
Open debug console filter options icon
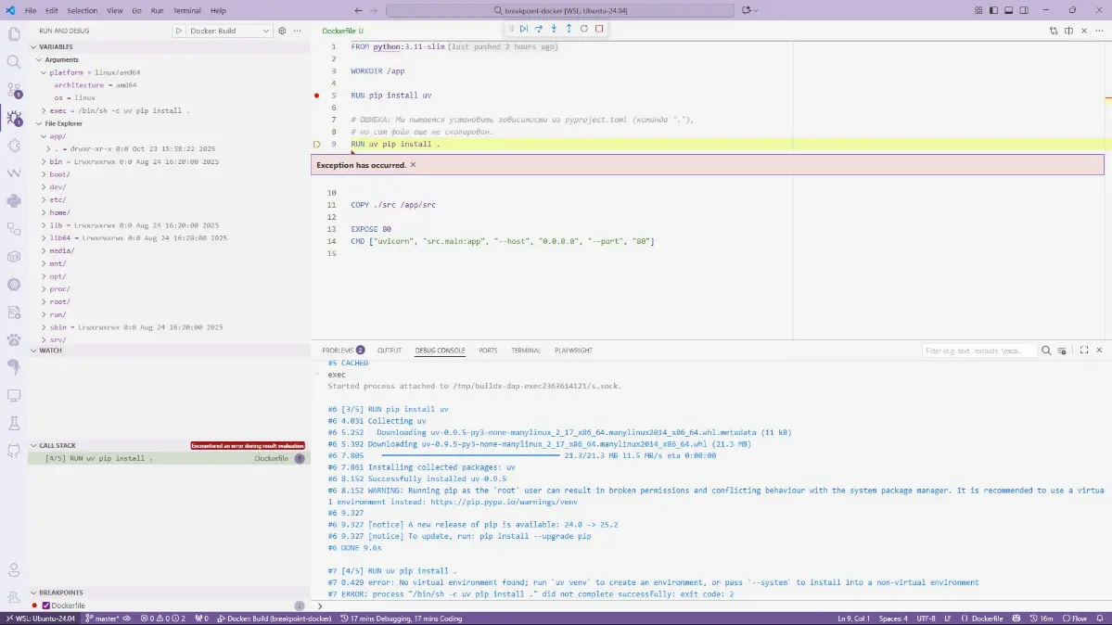[x=1062, y=351]
